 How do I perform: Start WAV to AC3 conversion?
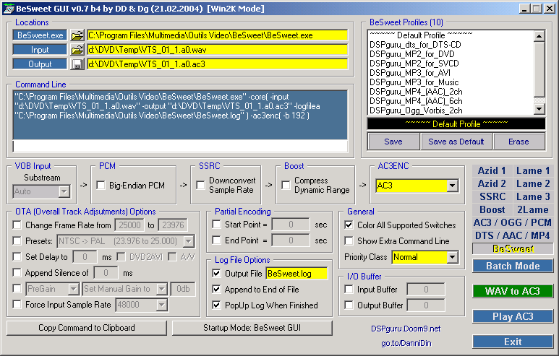pyautogui.click(x=513, y=291)
